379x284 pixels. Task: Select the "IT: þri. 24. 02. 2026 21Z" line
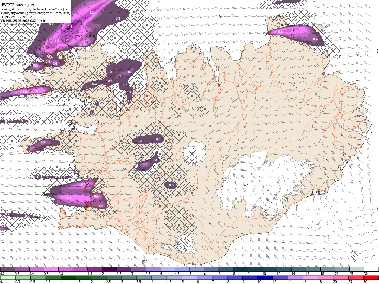coord(18,17)
